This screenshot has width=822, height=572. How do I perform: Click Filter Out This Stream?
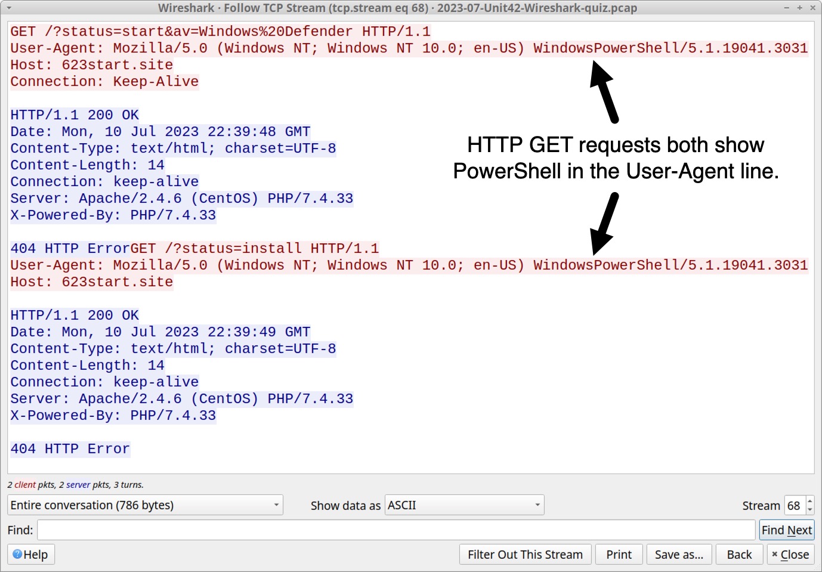tap(525, 554)
